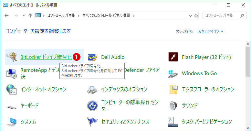
Task: Open the Security and Maintenance flag icon
Action: pos(92,122)
